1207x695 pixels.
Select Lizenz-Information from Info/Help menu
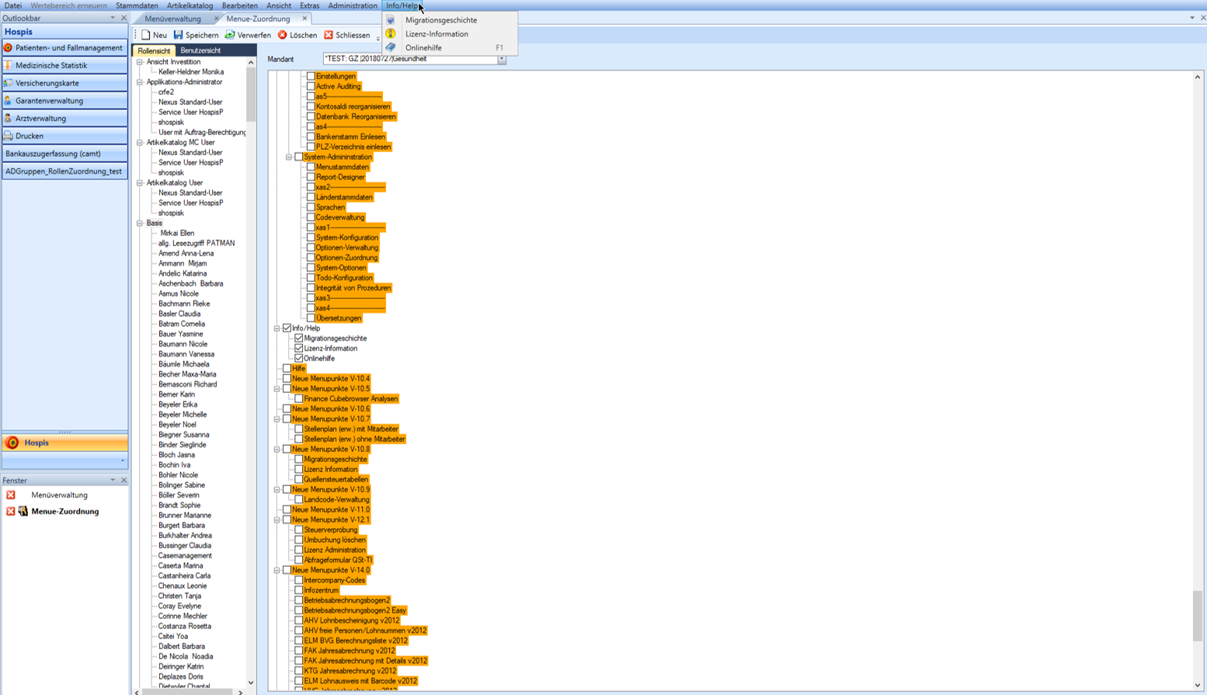tap(437, 34)
